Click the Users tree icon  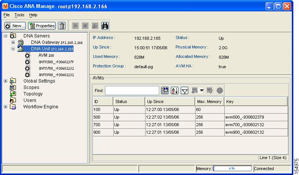coord(13,100)
